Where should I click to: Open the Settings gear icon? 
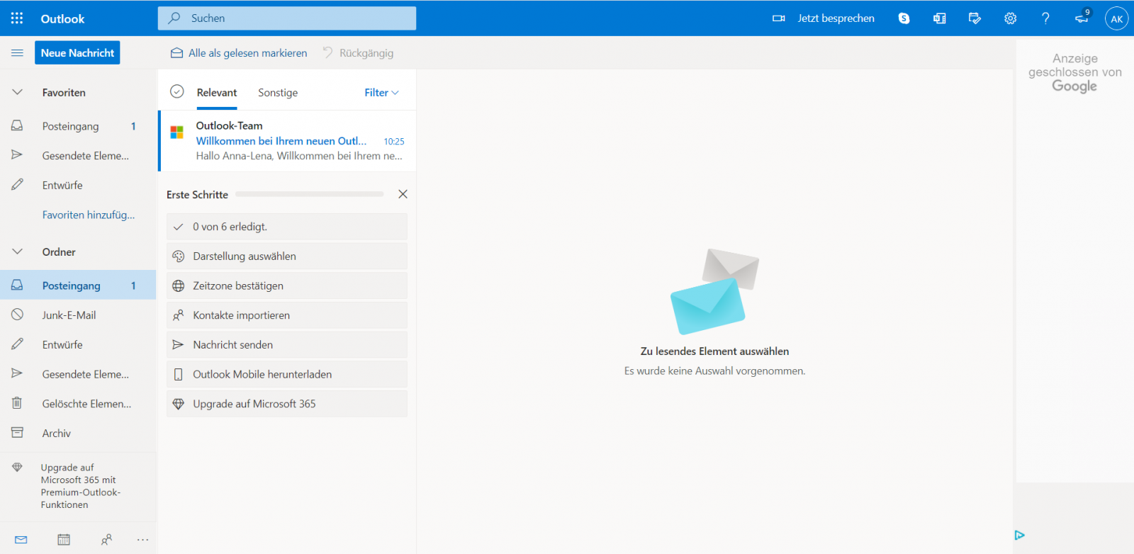(x=1011, y=18)
